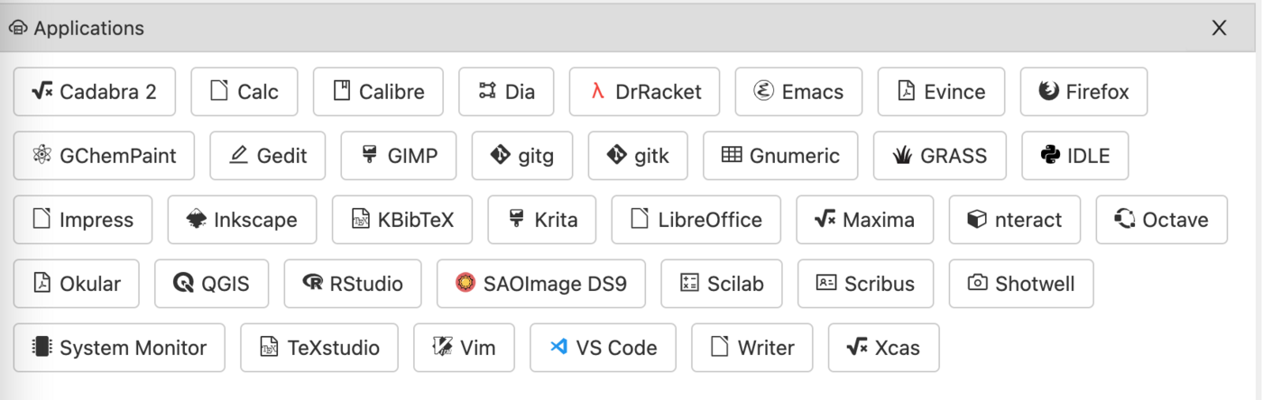1263x400 pixels.
Task: Open GChemPaint
Action: click(x=104, y=156)
